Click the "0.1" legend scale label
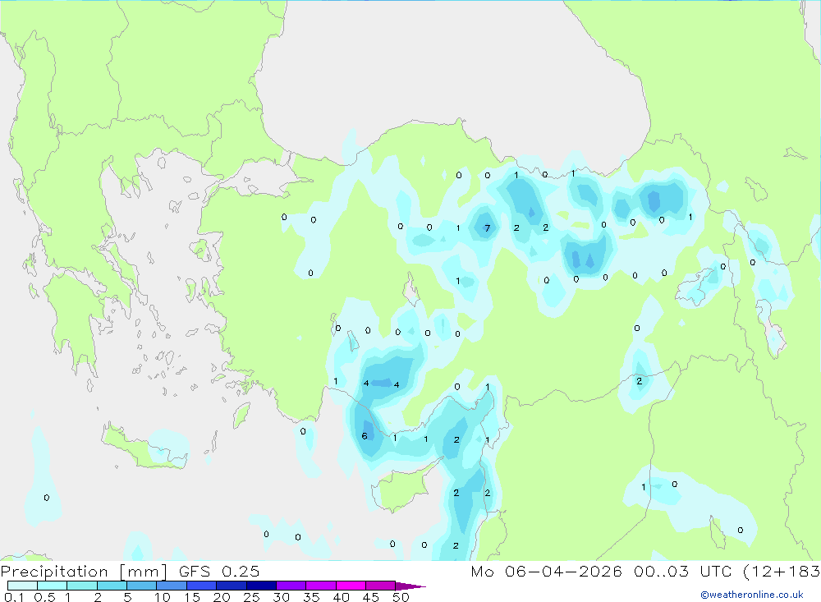Image resolution: width=821 pixels, height=602 pixels. point(14,597)
